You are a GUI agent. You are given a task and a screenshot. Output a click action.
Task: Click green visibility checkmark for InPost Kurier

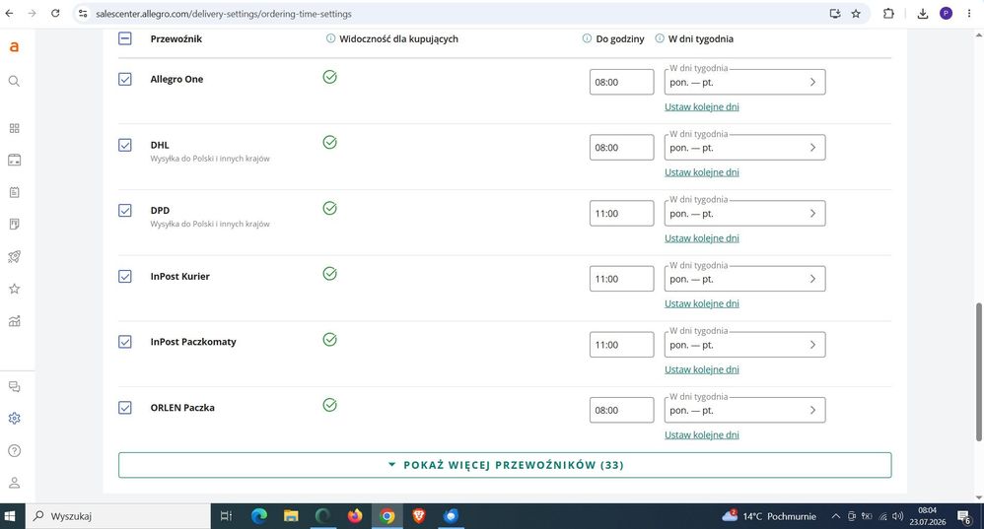coord(329,273)
